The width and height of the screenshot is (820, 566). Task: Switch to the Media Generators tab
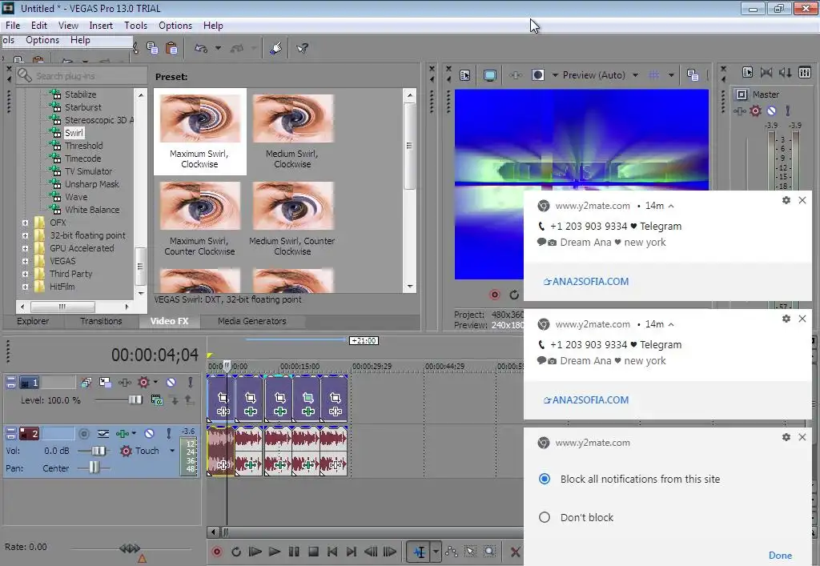[x=252, y=321]
